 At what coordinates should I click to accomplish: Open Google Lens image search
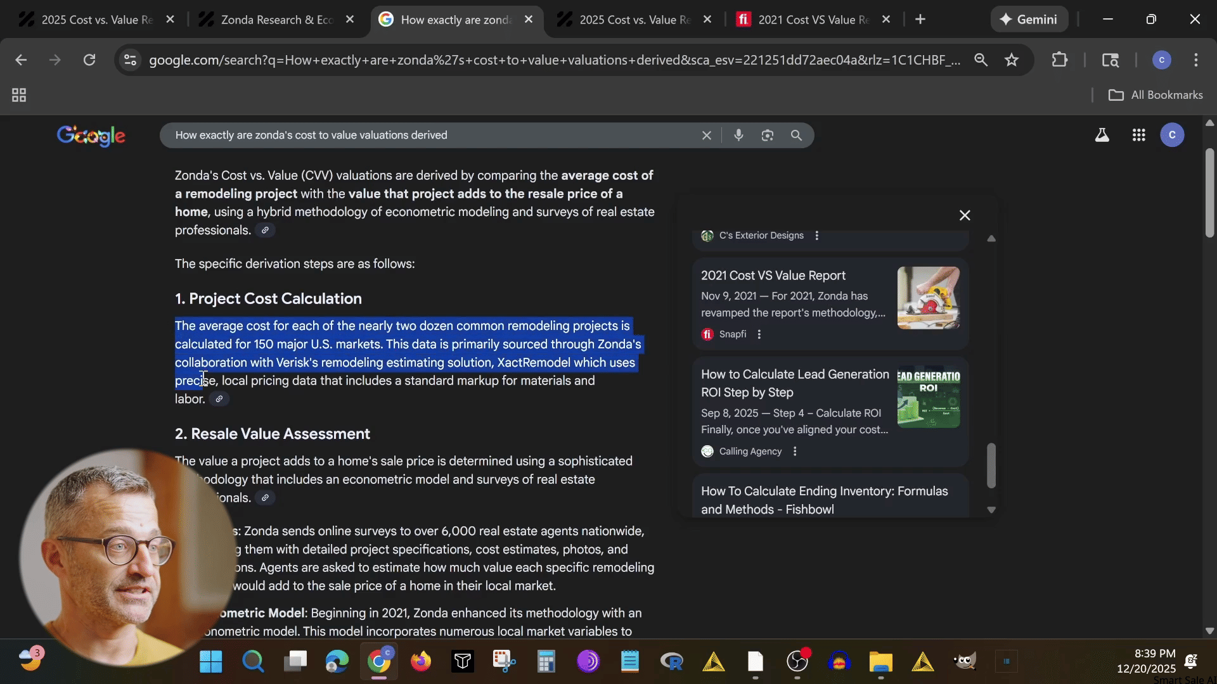pos(767,135)
